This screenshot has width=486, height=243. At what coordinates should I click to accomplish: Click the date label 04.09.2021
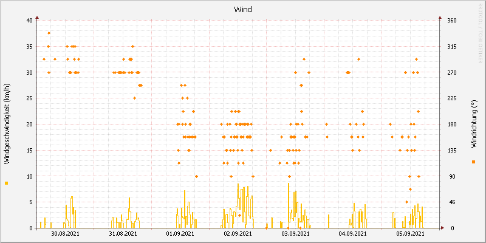(353, 233)
